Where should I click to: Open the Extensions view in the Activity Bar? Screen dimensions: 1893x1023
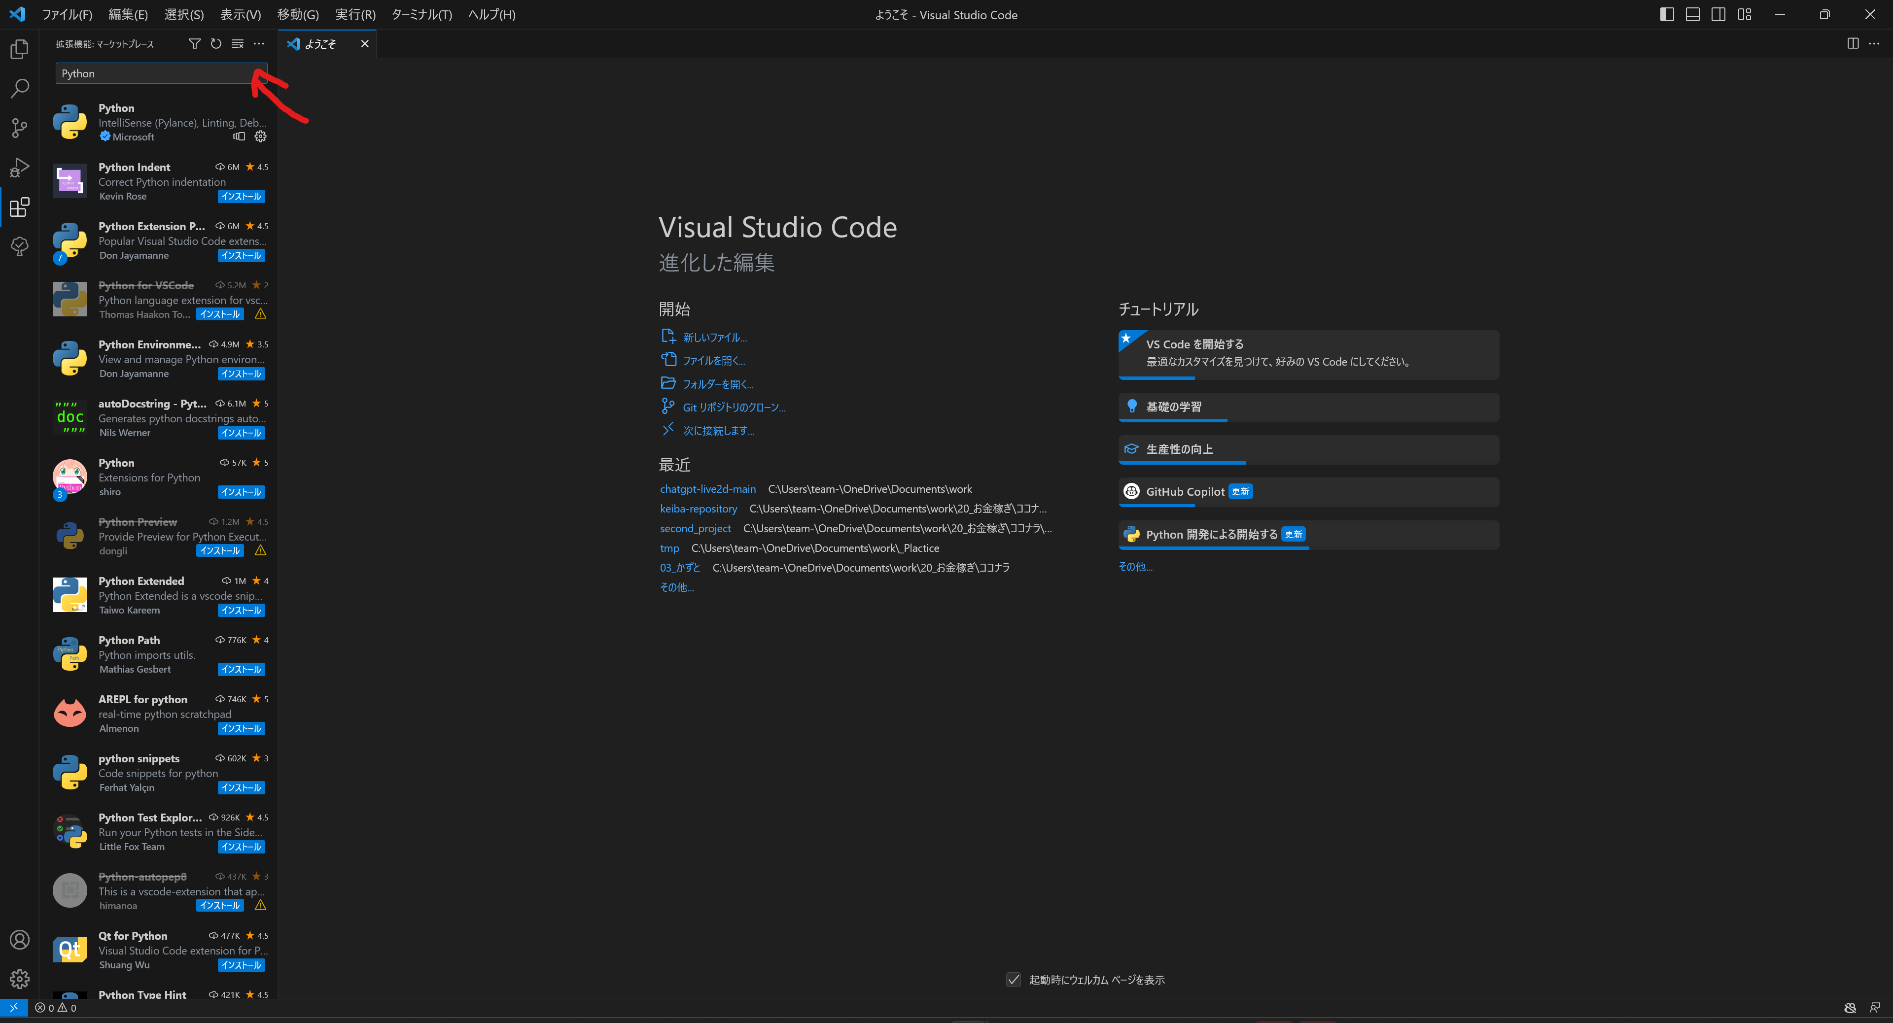(x=20, y=207)
